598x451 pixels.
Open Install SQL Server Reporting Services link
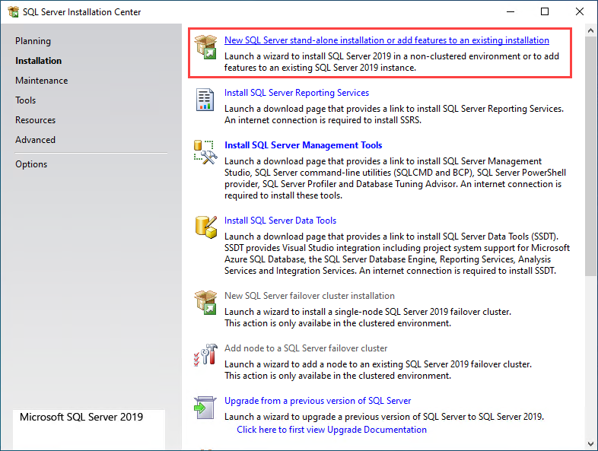pos(297,93)
